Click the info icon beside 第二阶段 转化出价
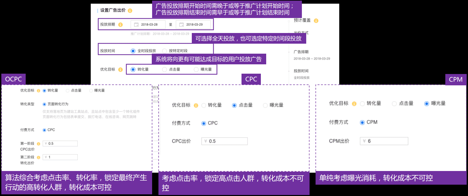The image size is (468, 196). 39,157
